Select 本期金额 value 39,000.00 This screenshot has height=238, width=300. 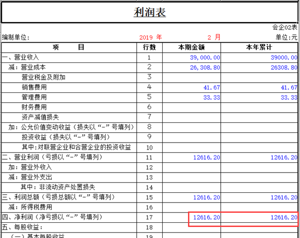(x=205, y=58)
